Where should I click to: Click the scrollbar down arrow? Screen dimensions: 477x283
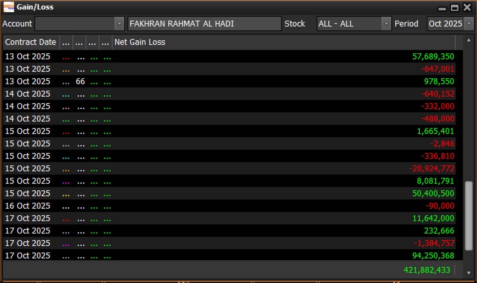(468, 273)
